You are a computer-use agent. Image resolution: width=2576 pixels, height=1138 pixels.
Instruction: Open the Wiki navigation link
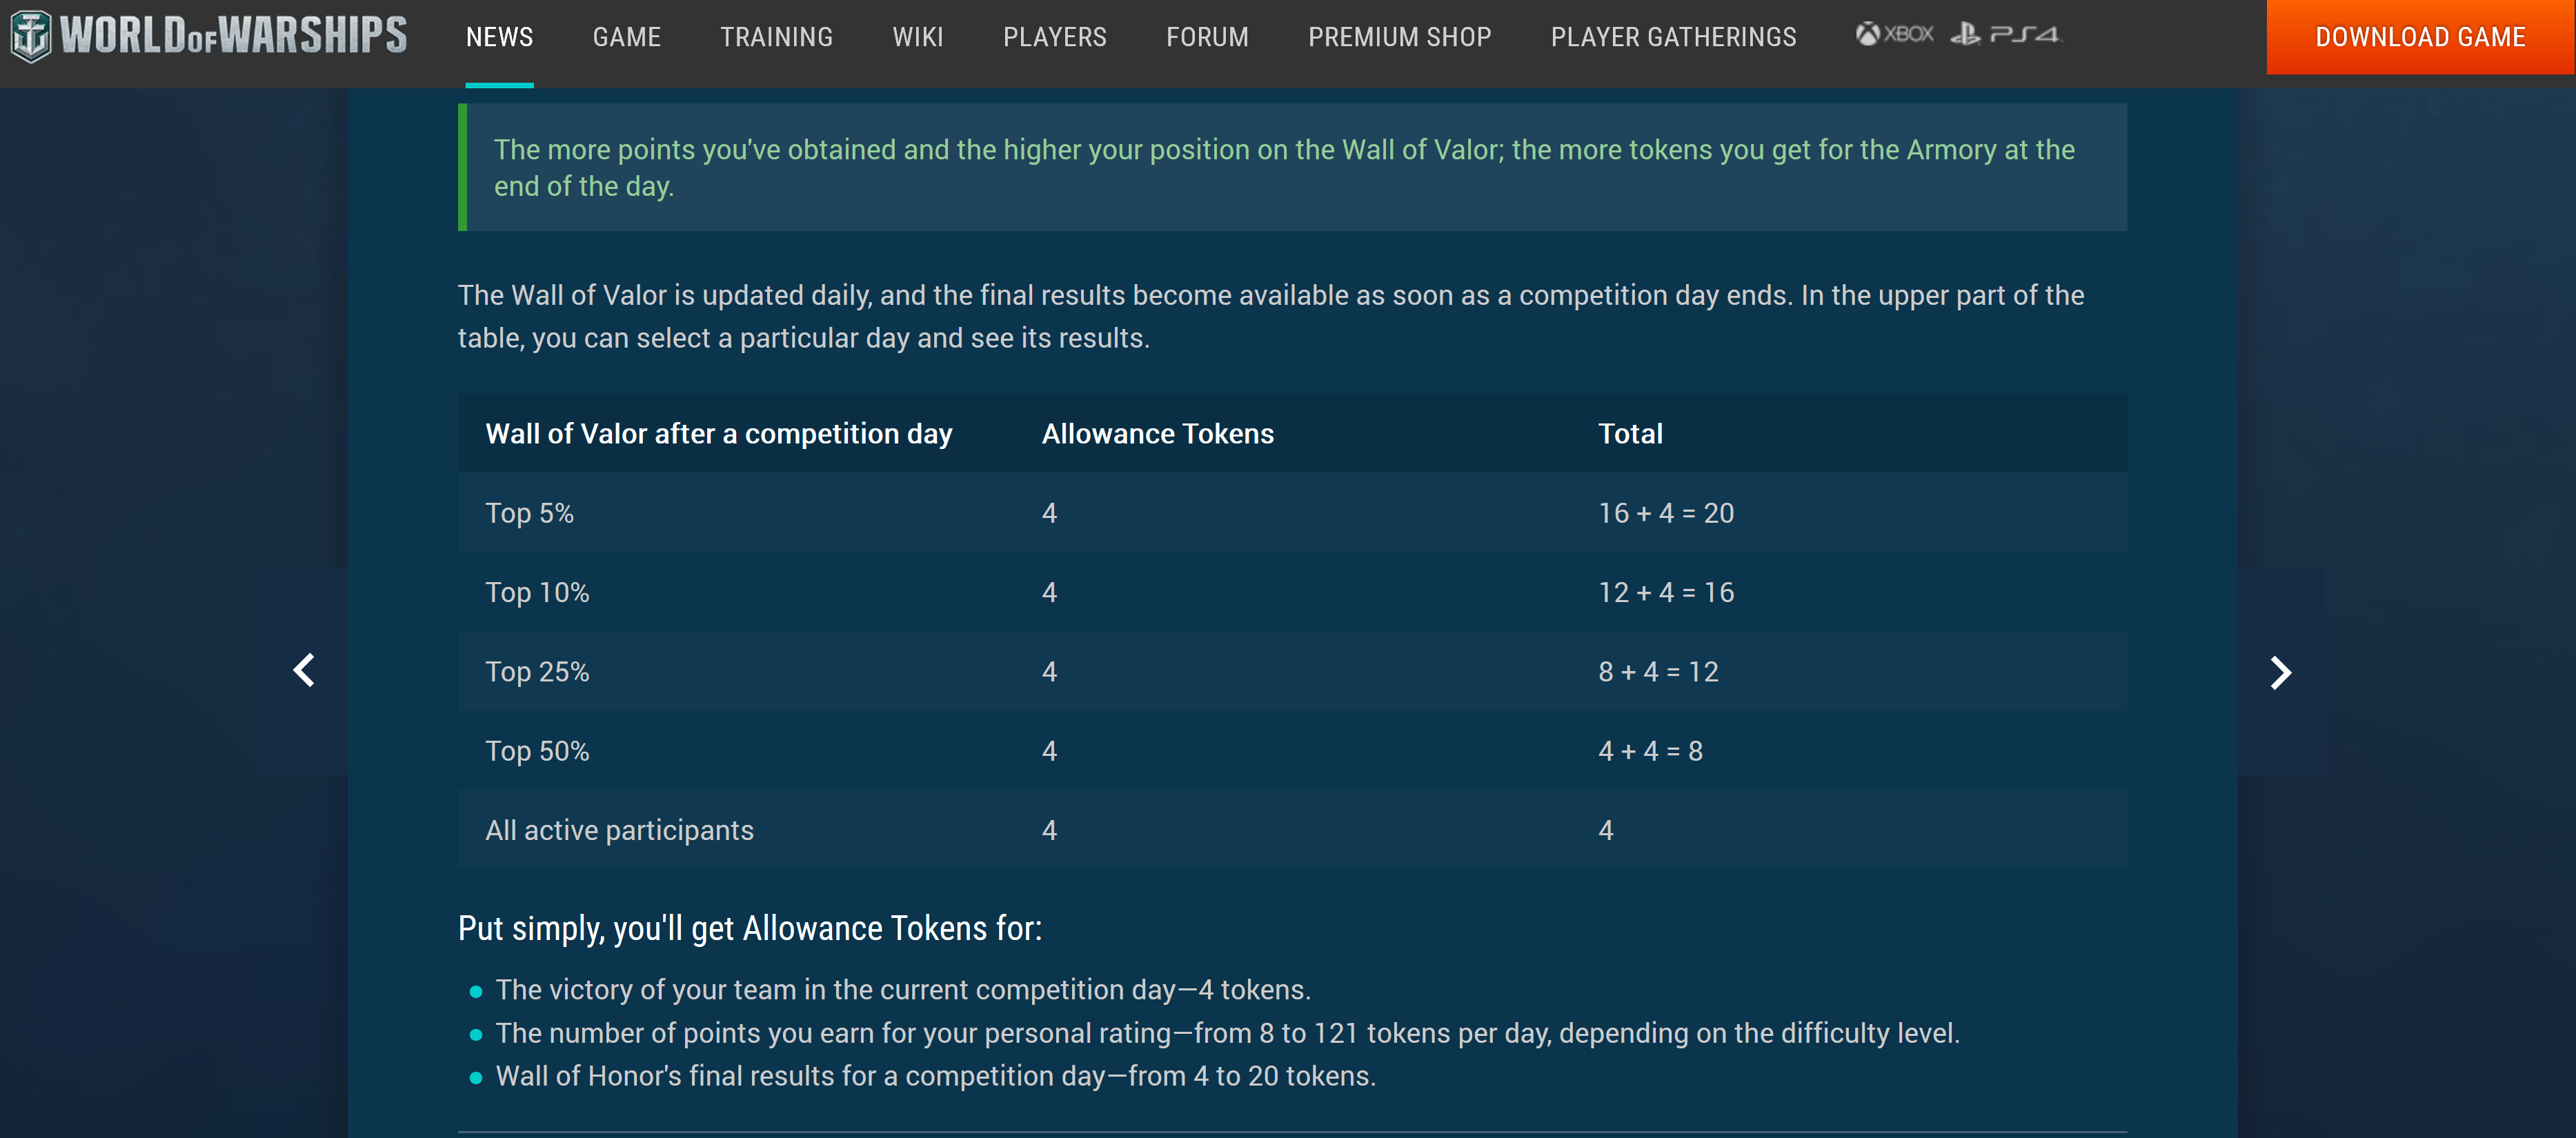coord(917,37)
